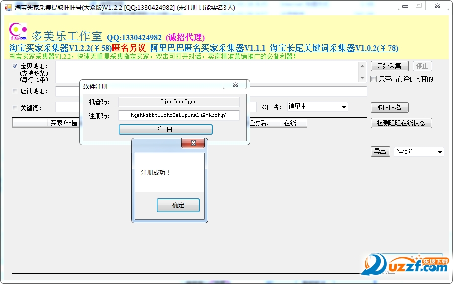Click the QQ:1330424982 link

pos(134,38)
